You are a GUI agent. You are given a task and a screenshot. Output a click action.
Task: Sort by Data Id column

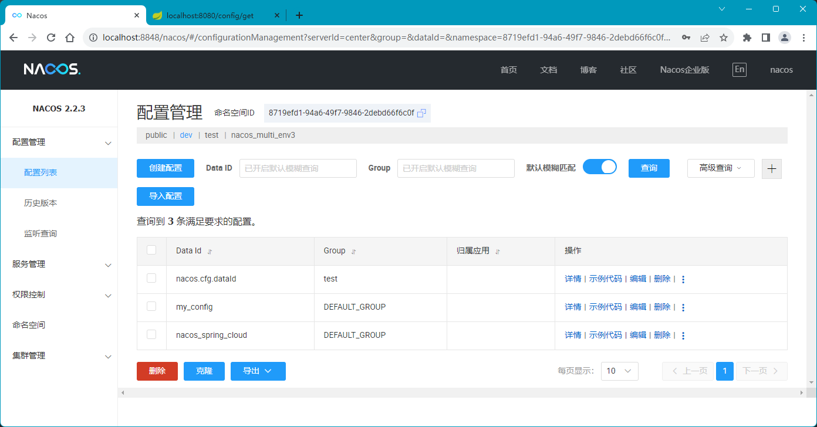pyautogui.click(x=210, y=251)
